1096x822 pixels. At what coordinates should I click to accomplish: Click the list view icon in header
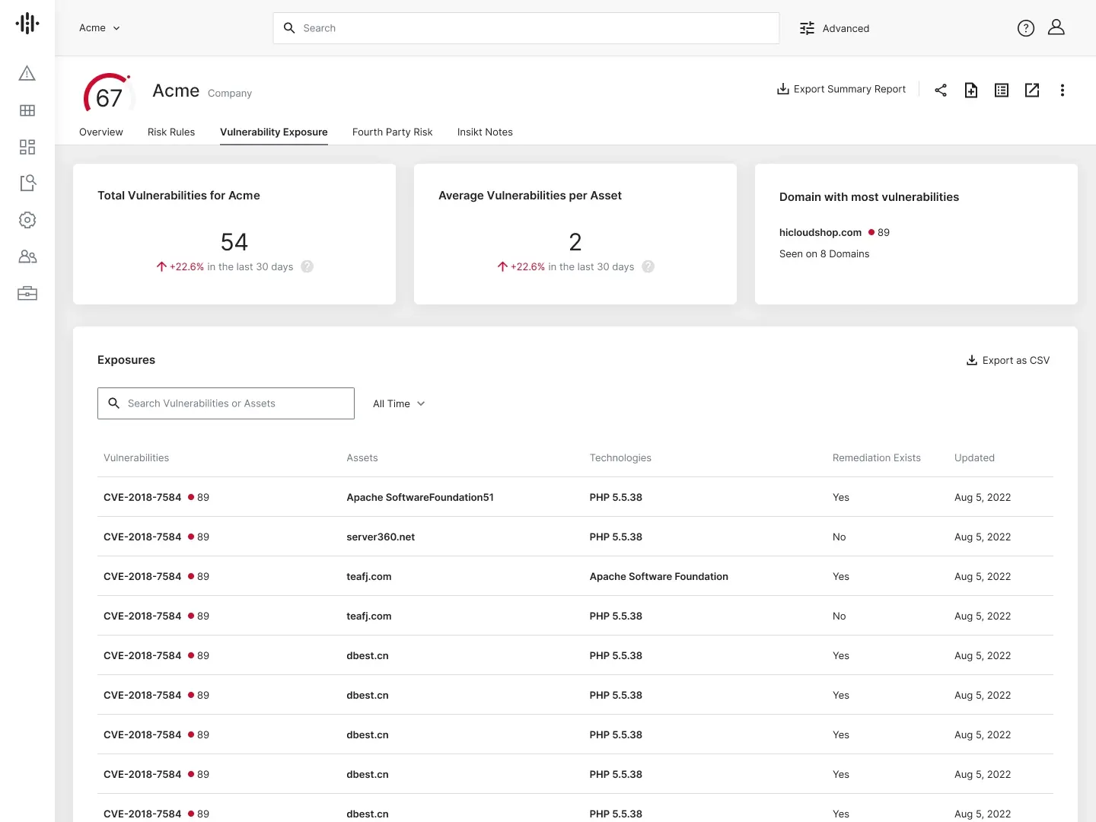(x=1002, y=90)
